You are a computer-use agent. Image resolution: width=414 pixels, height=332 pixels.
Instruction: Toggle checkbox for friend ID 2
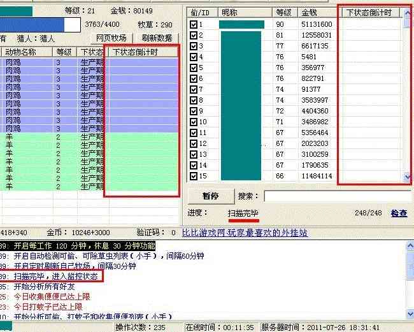(194, 35)
